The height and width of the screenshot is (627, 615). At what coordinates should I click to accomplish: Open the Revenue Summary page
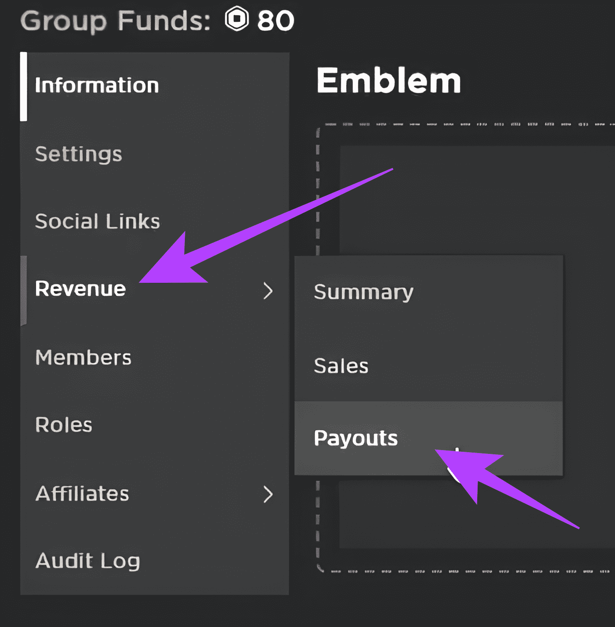point(363,292)
